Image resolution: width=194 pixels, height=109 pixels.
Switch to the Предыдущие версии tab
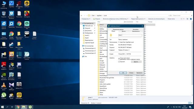click(x=118, y=29)
